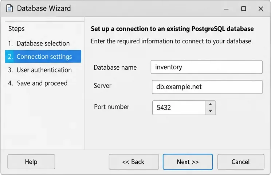Screen dimensions: 271x175
Task: Increase port number with up arrow
Action: [x=210, y=104]
